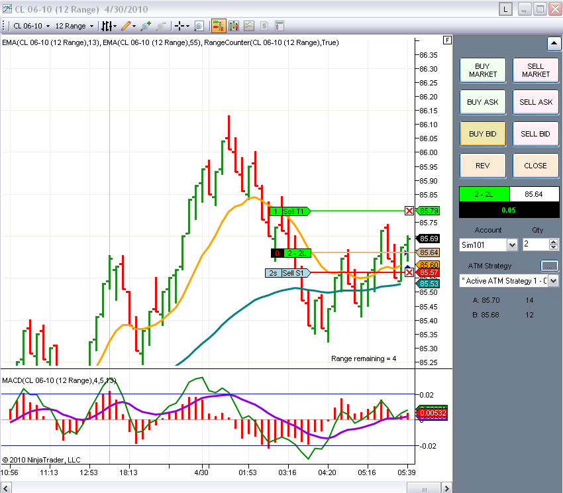Click the F button at chart corner
This screenshot has width=563, height=493.
[x=447, y=40]
